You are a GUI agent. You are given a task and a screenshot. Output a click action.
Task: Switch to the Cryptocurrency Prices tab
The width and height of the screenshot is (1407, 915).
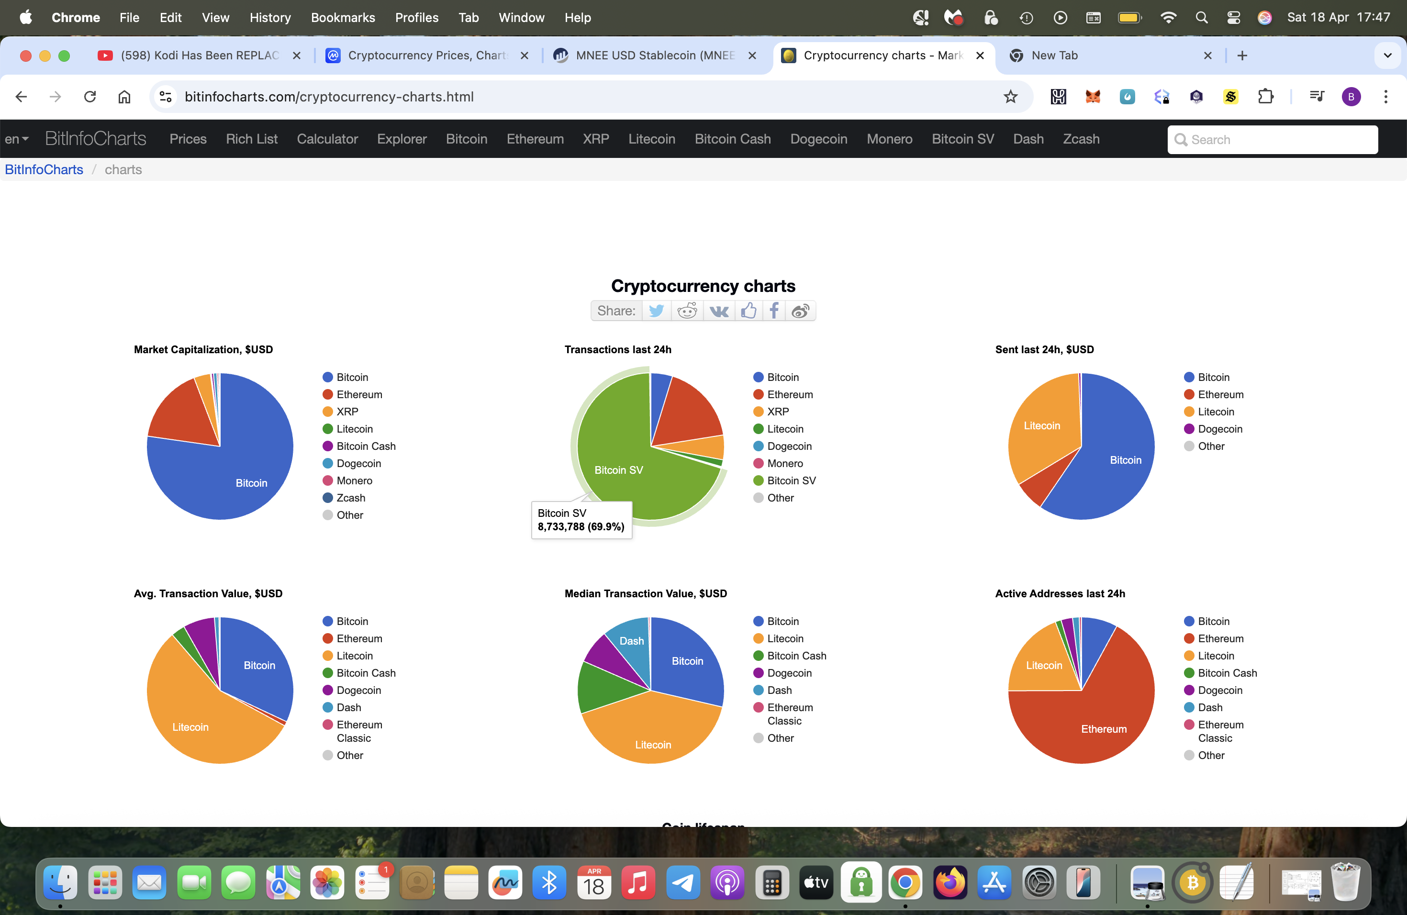click(428, 56)
